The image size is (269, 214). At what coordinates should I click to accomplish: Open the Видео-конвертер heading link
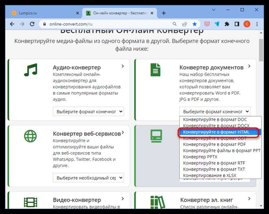[77, 200]
